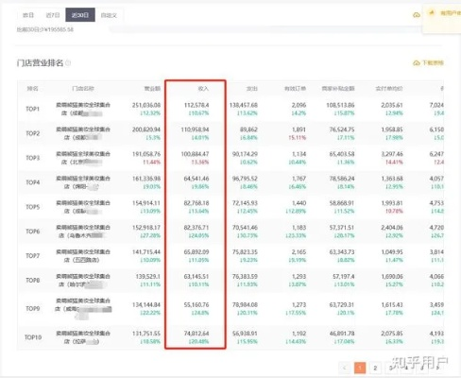This screenshot has width=461, height=378.
Task: Click income value 100,884.47 in the TOP3 row
Action: point(195,154)
